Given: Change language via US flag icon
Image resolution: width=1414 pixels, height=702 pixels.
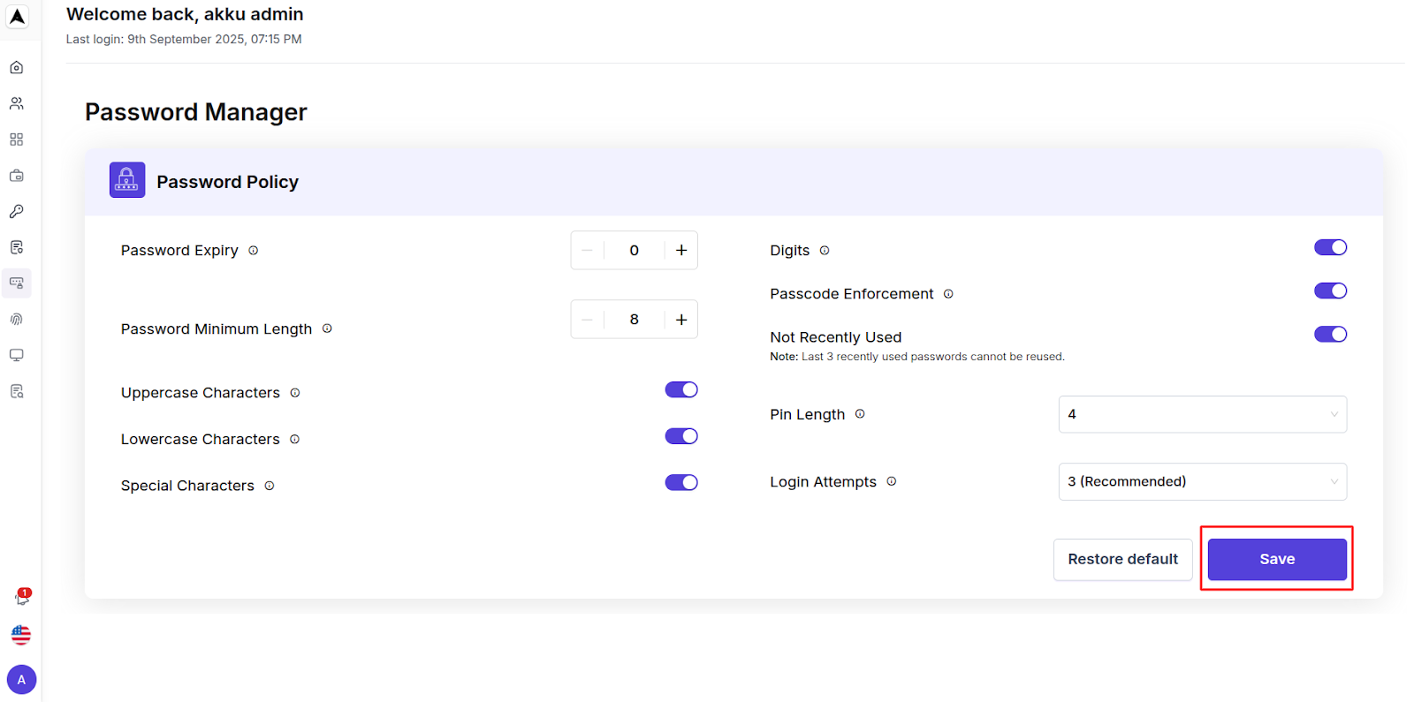Looking at the screenshot, I should [21, 635].
